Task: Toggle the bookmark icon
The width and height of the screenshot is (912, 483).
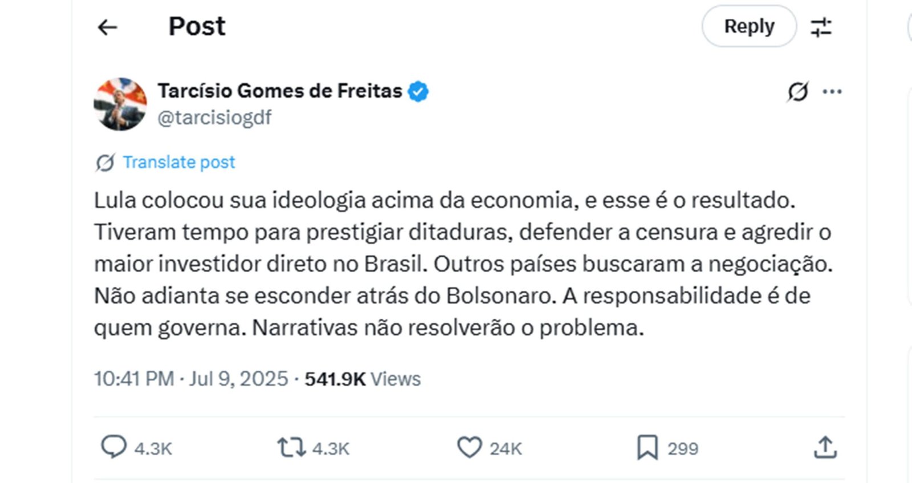Action: point(647,448)
